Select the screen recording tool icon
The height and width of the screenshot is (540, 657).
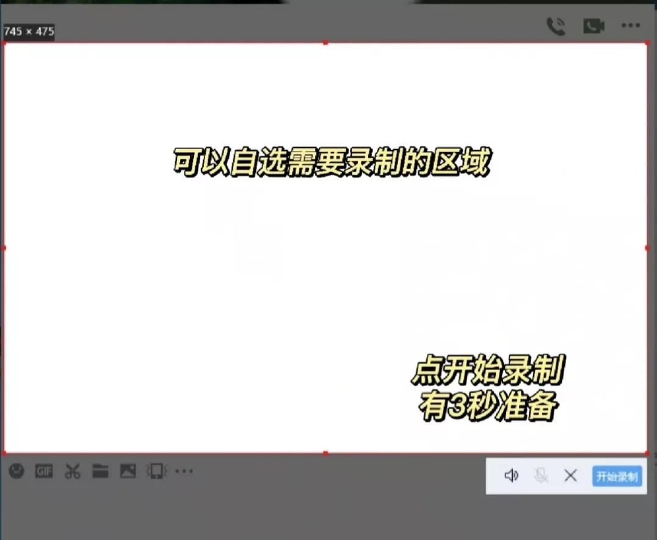click(156, 471)
